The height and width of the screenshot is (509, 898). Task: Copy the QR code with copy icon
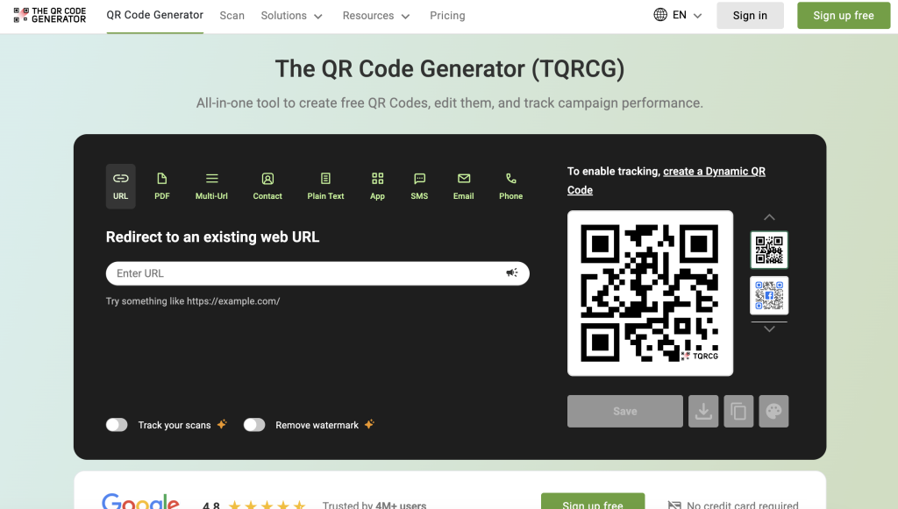click(738, 412)
